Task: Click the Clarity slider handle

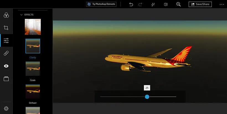Action: tap(147, 97)
